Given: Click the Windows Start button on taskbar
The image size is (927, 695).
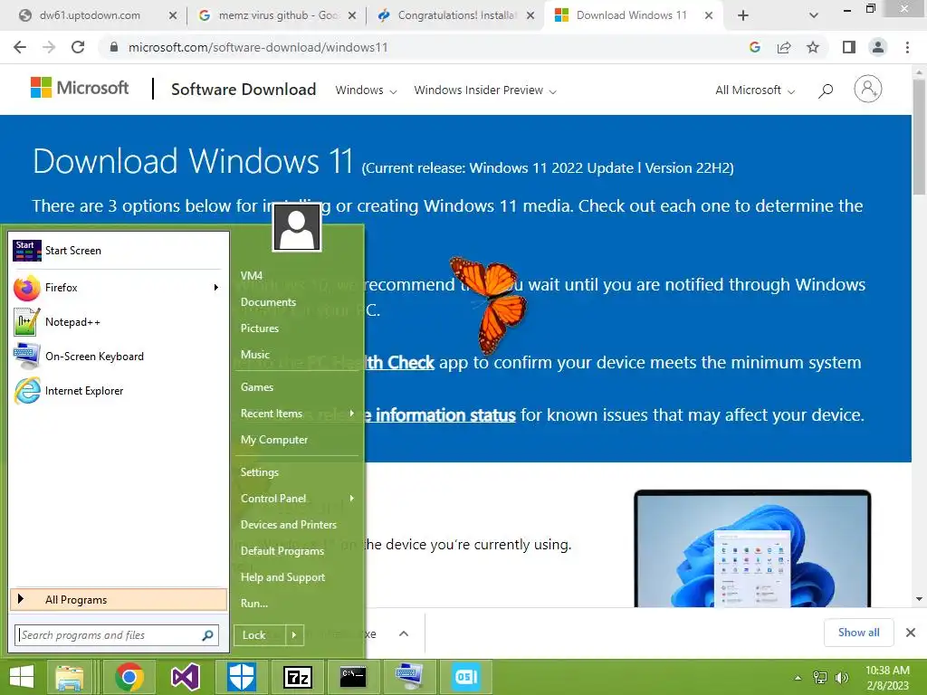Looking at the screenshot, I should tap(22, 677).
